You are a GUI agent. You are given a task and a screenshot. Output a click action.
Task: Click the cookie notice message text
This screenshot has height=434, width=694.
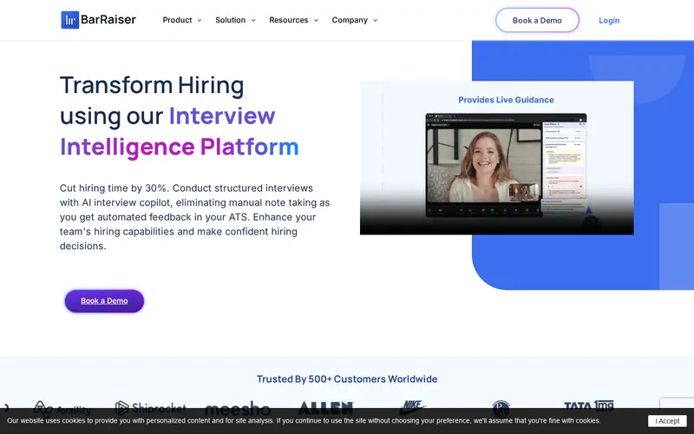pyautogui.click(x=304, y=421)
